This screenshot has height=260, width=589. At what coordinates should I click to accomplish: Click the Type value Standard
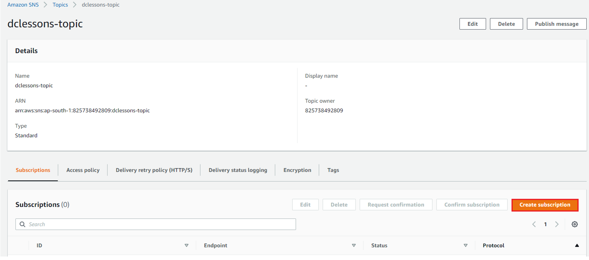[26, 135]
